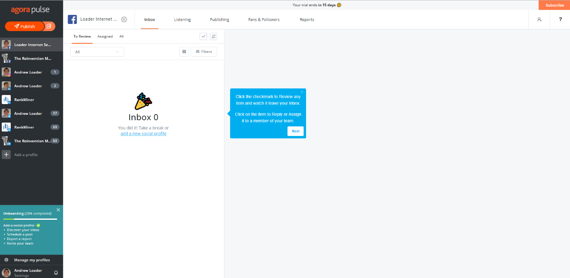
Task: Select the RankMiner profile with 69 items
Action: (31, 127)
